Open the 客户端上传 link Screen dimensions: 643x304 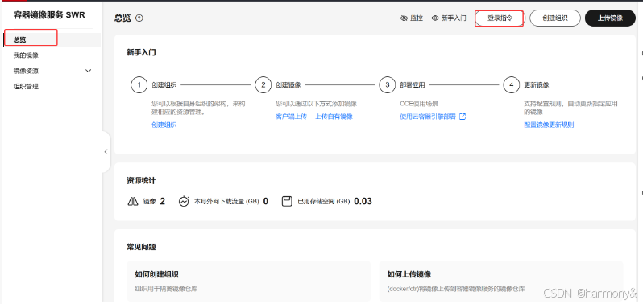[x=291, y=117]
